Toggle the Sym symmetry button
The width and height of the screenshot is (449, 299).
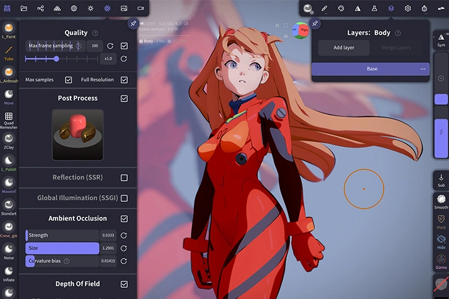[441, 40]
